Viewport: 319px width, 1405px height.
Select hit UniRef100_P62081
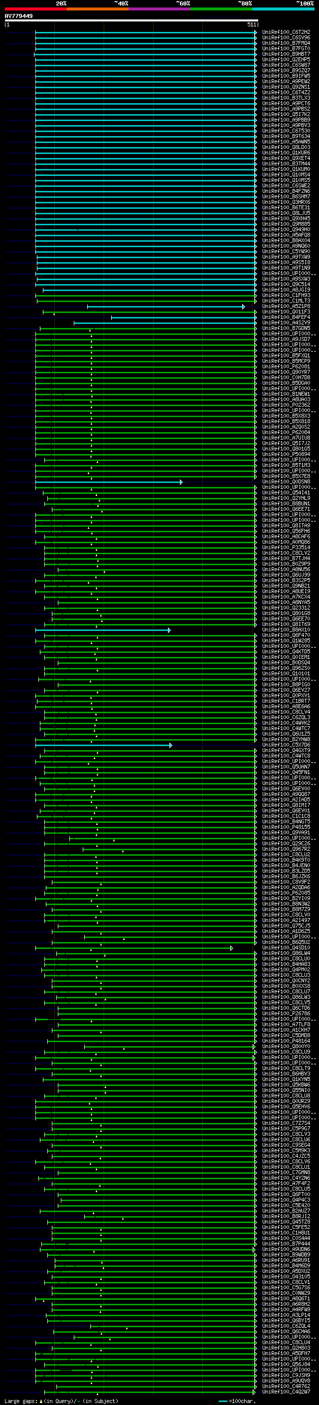(286, 366)
